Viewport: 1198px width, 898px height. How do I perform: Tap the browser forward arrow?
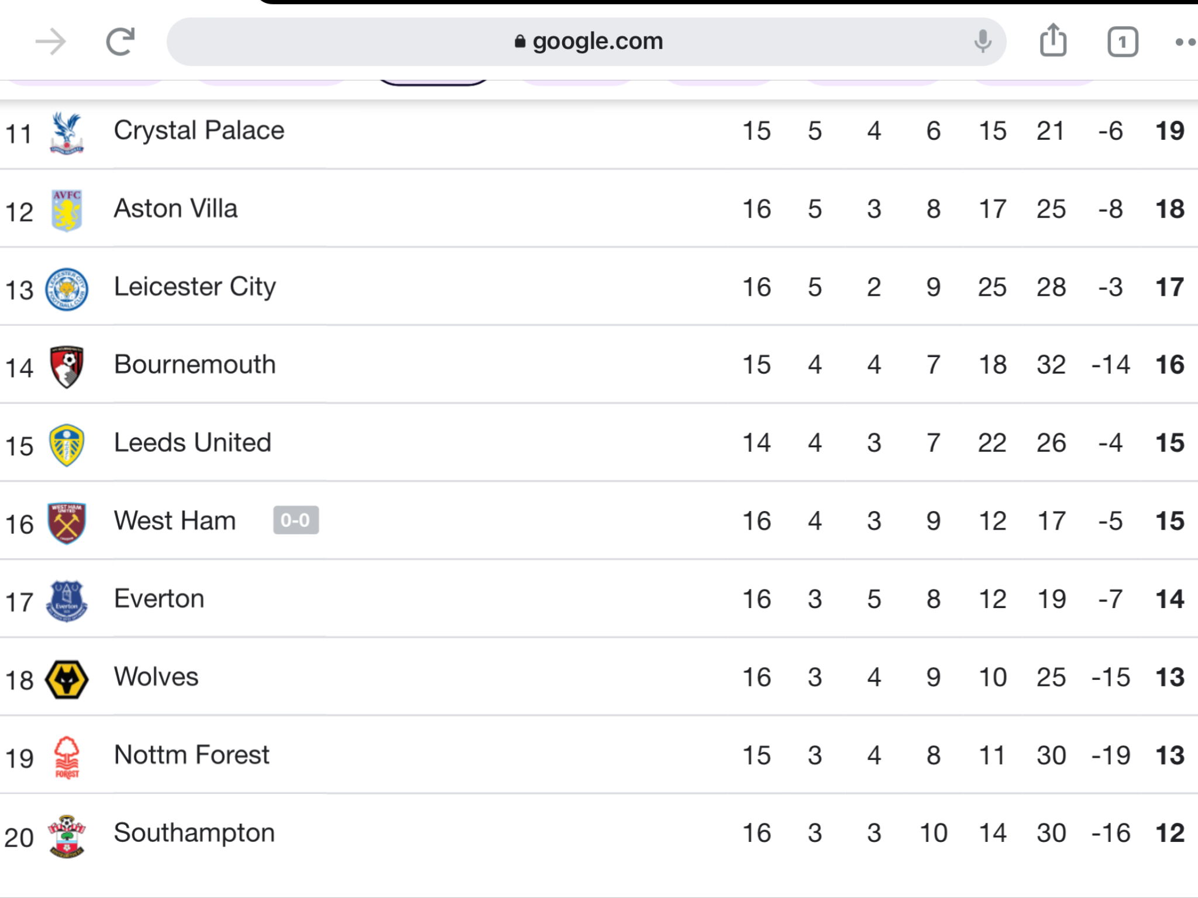click(51, 42)
